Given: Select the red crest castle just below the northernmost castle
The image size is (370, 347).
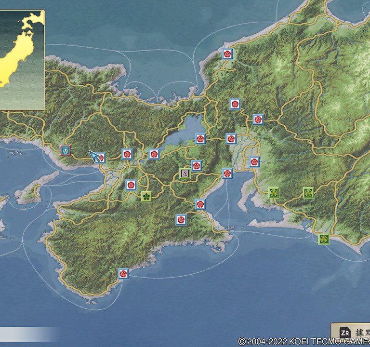Looking at the screenshot, I should [x=235, y=104].
